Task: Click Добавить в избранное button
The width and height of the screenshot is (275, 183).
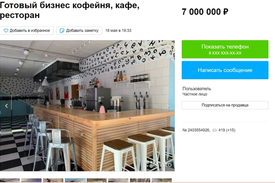Action: pos(27,30)
